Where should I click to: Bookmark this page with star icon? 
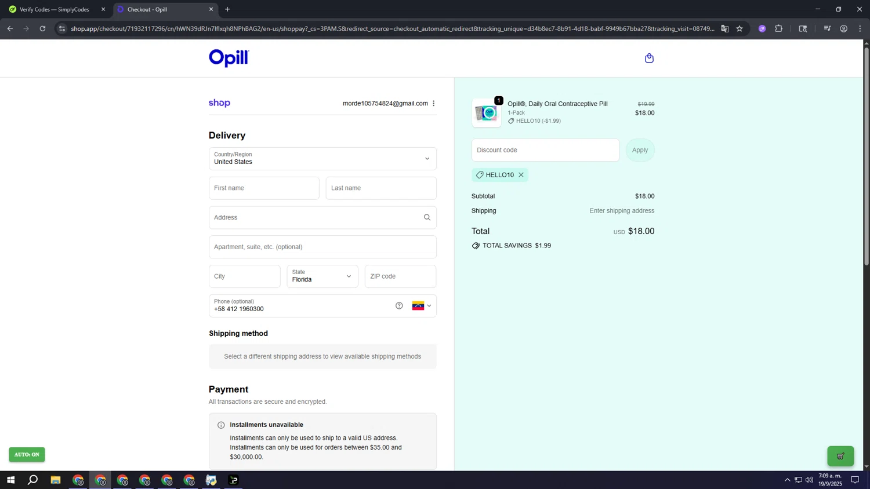coord(739,28)
